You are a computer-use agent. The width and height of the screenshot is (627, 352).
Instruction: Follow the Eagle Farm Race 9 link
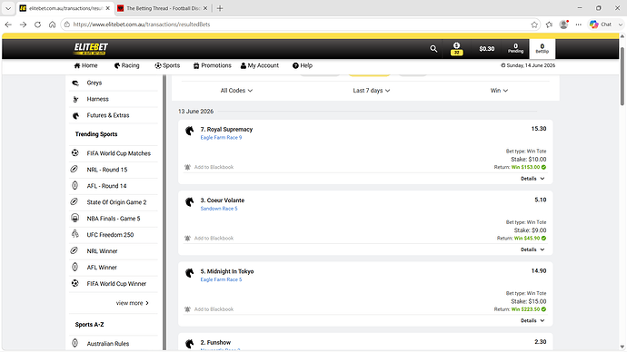pyautogui.click(x=221, y=137)
